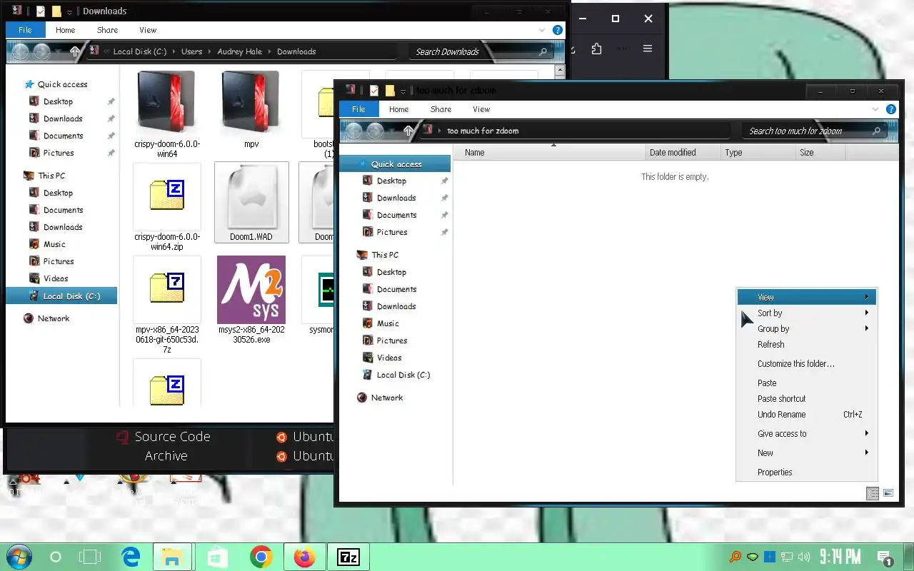Viewport: 914px width, 571px height.
Task: Open Windows Start menu
Action: tap(19, 557)
